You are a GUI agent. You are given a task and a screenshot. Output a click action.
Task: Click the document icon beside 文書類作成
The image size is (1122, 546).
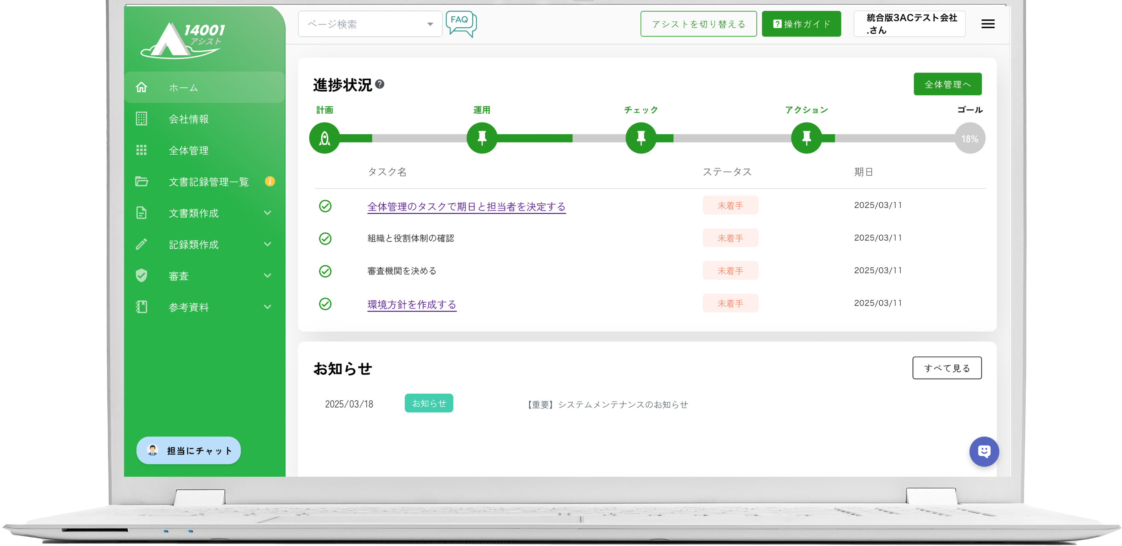point(141,212)
